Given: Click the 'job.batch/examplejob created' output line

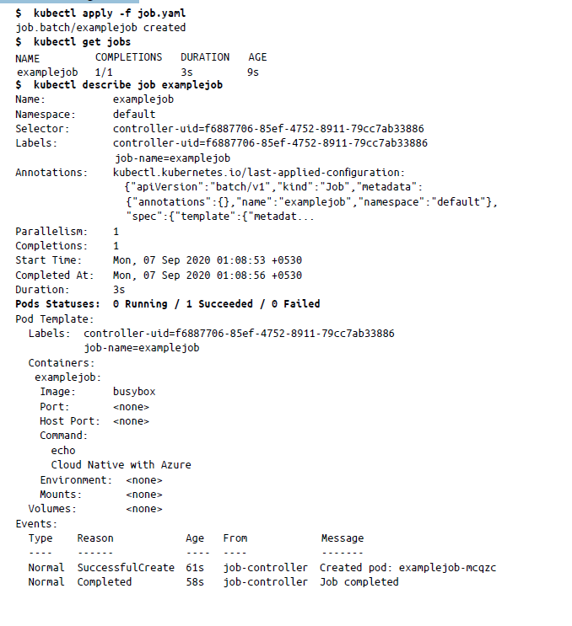Looking at the screenshot, I should tap(100, 27).
